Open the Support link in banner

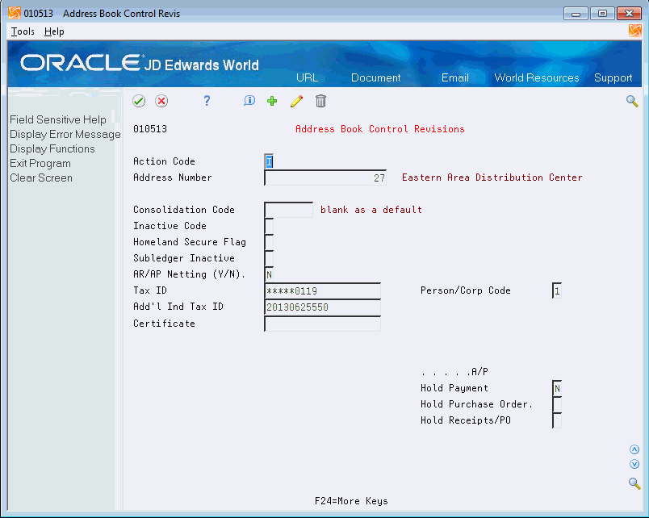(613, 77)
